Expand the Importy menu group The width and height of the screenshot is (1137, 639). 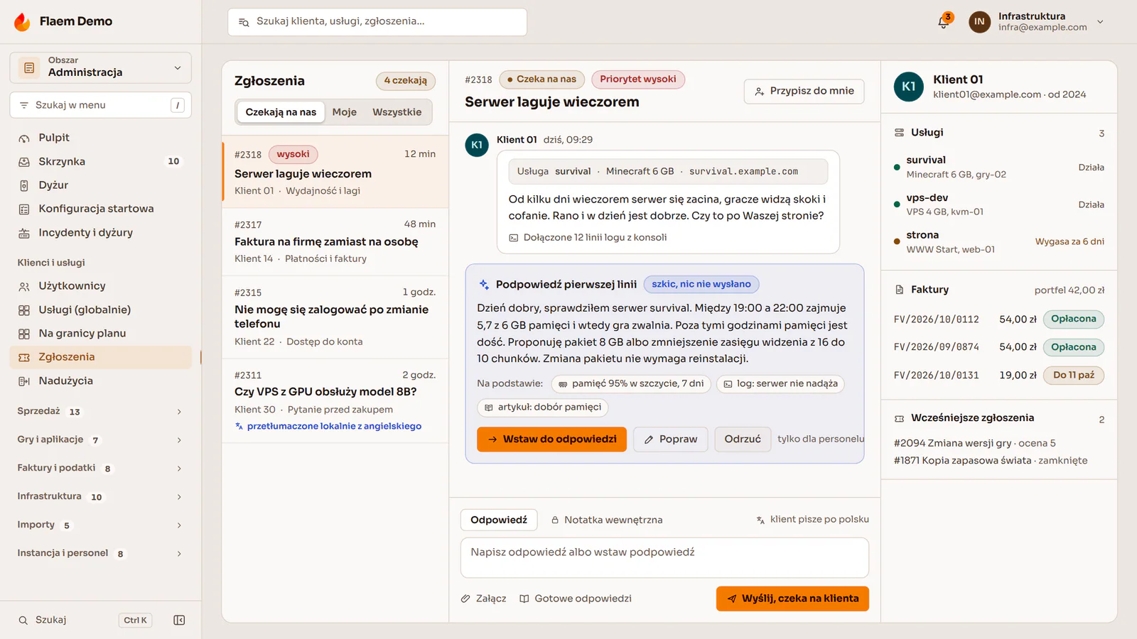pos(101,525)
